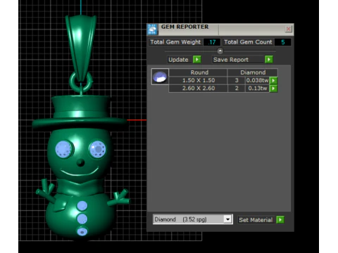
Task: Select the 2.60 X 2.60 size cell
Action: click(x=199, y=89)
